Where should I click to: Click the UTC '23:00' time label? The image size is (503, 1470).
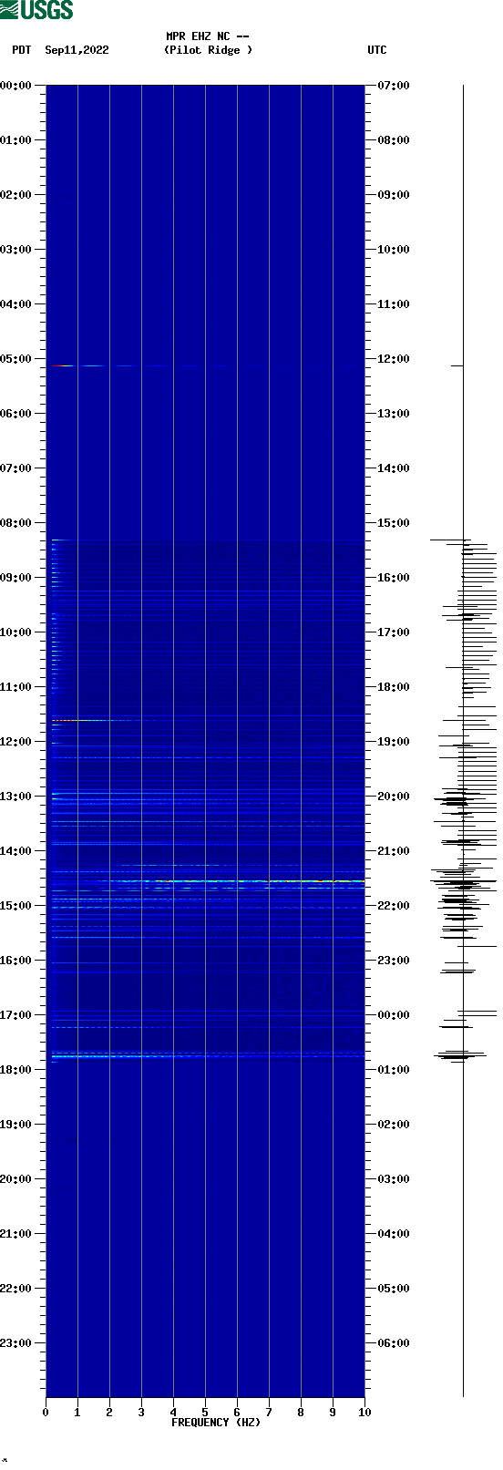tap(394, 961)
